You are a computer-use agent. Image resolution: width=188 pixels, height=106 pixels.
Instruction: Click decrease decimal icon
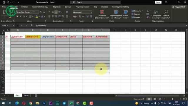coord(91,16)
